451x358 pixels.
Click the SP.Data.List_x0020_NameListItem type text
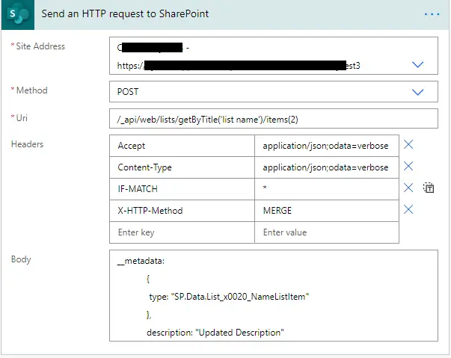click(x=240, y=297)
